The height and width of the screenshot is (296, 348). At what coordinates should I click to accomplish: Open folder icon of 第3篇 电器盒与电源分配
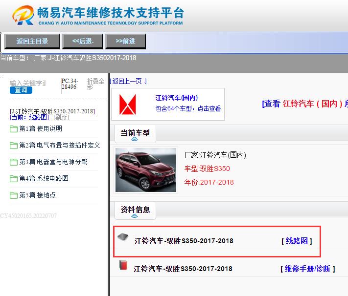tap(14, 162)
